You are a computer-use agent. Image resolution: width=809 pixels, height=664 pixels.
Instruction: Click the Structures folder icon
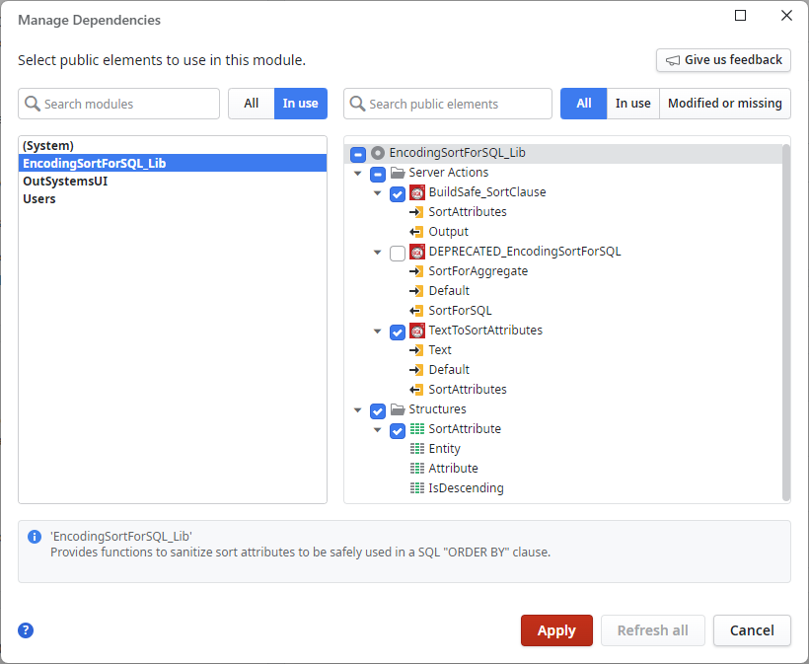click(x=398, y=409)
